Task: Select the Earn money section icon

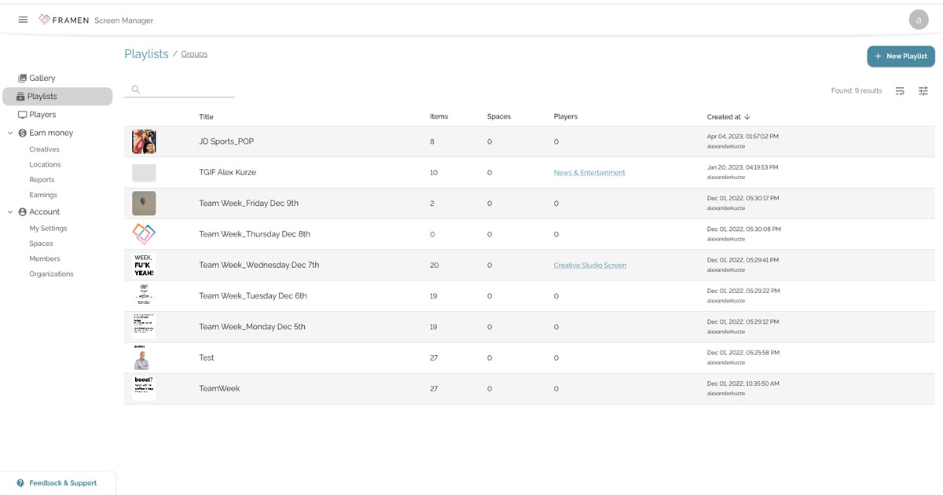Action: point(20,133)
